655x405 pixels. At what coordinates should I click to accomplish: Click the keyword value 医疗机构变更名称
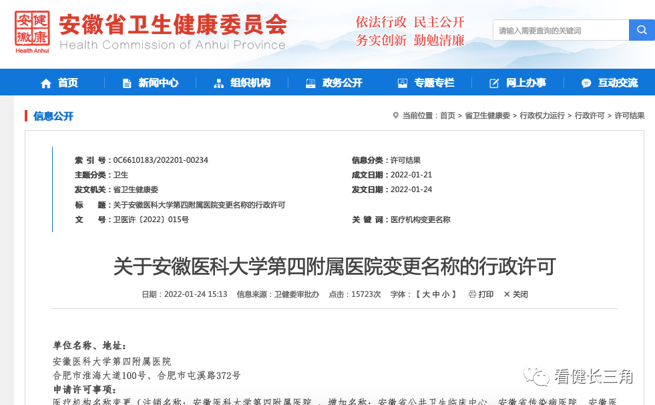[x=420, y=220]
